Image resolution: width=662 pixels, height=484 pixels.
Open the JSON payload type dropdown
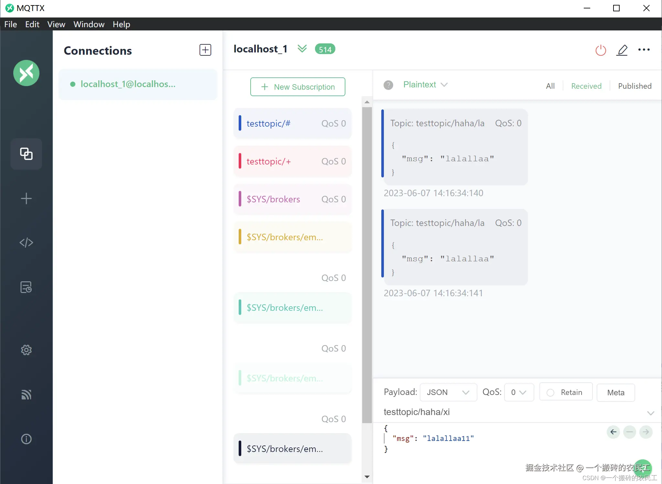point(448,392)
